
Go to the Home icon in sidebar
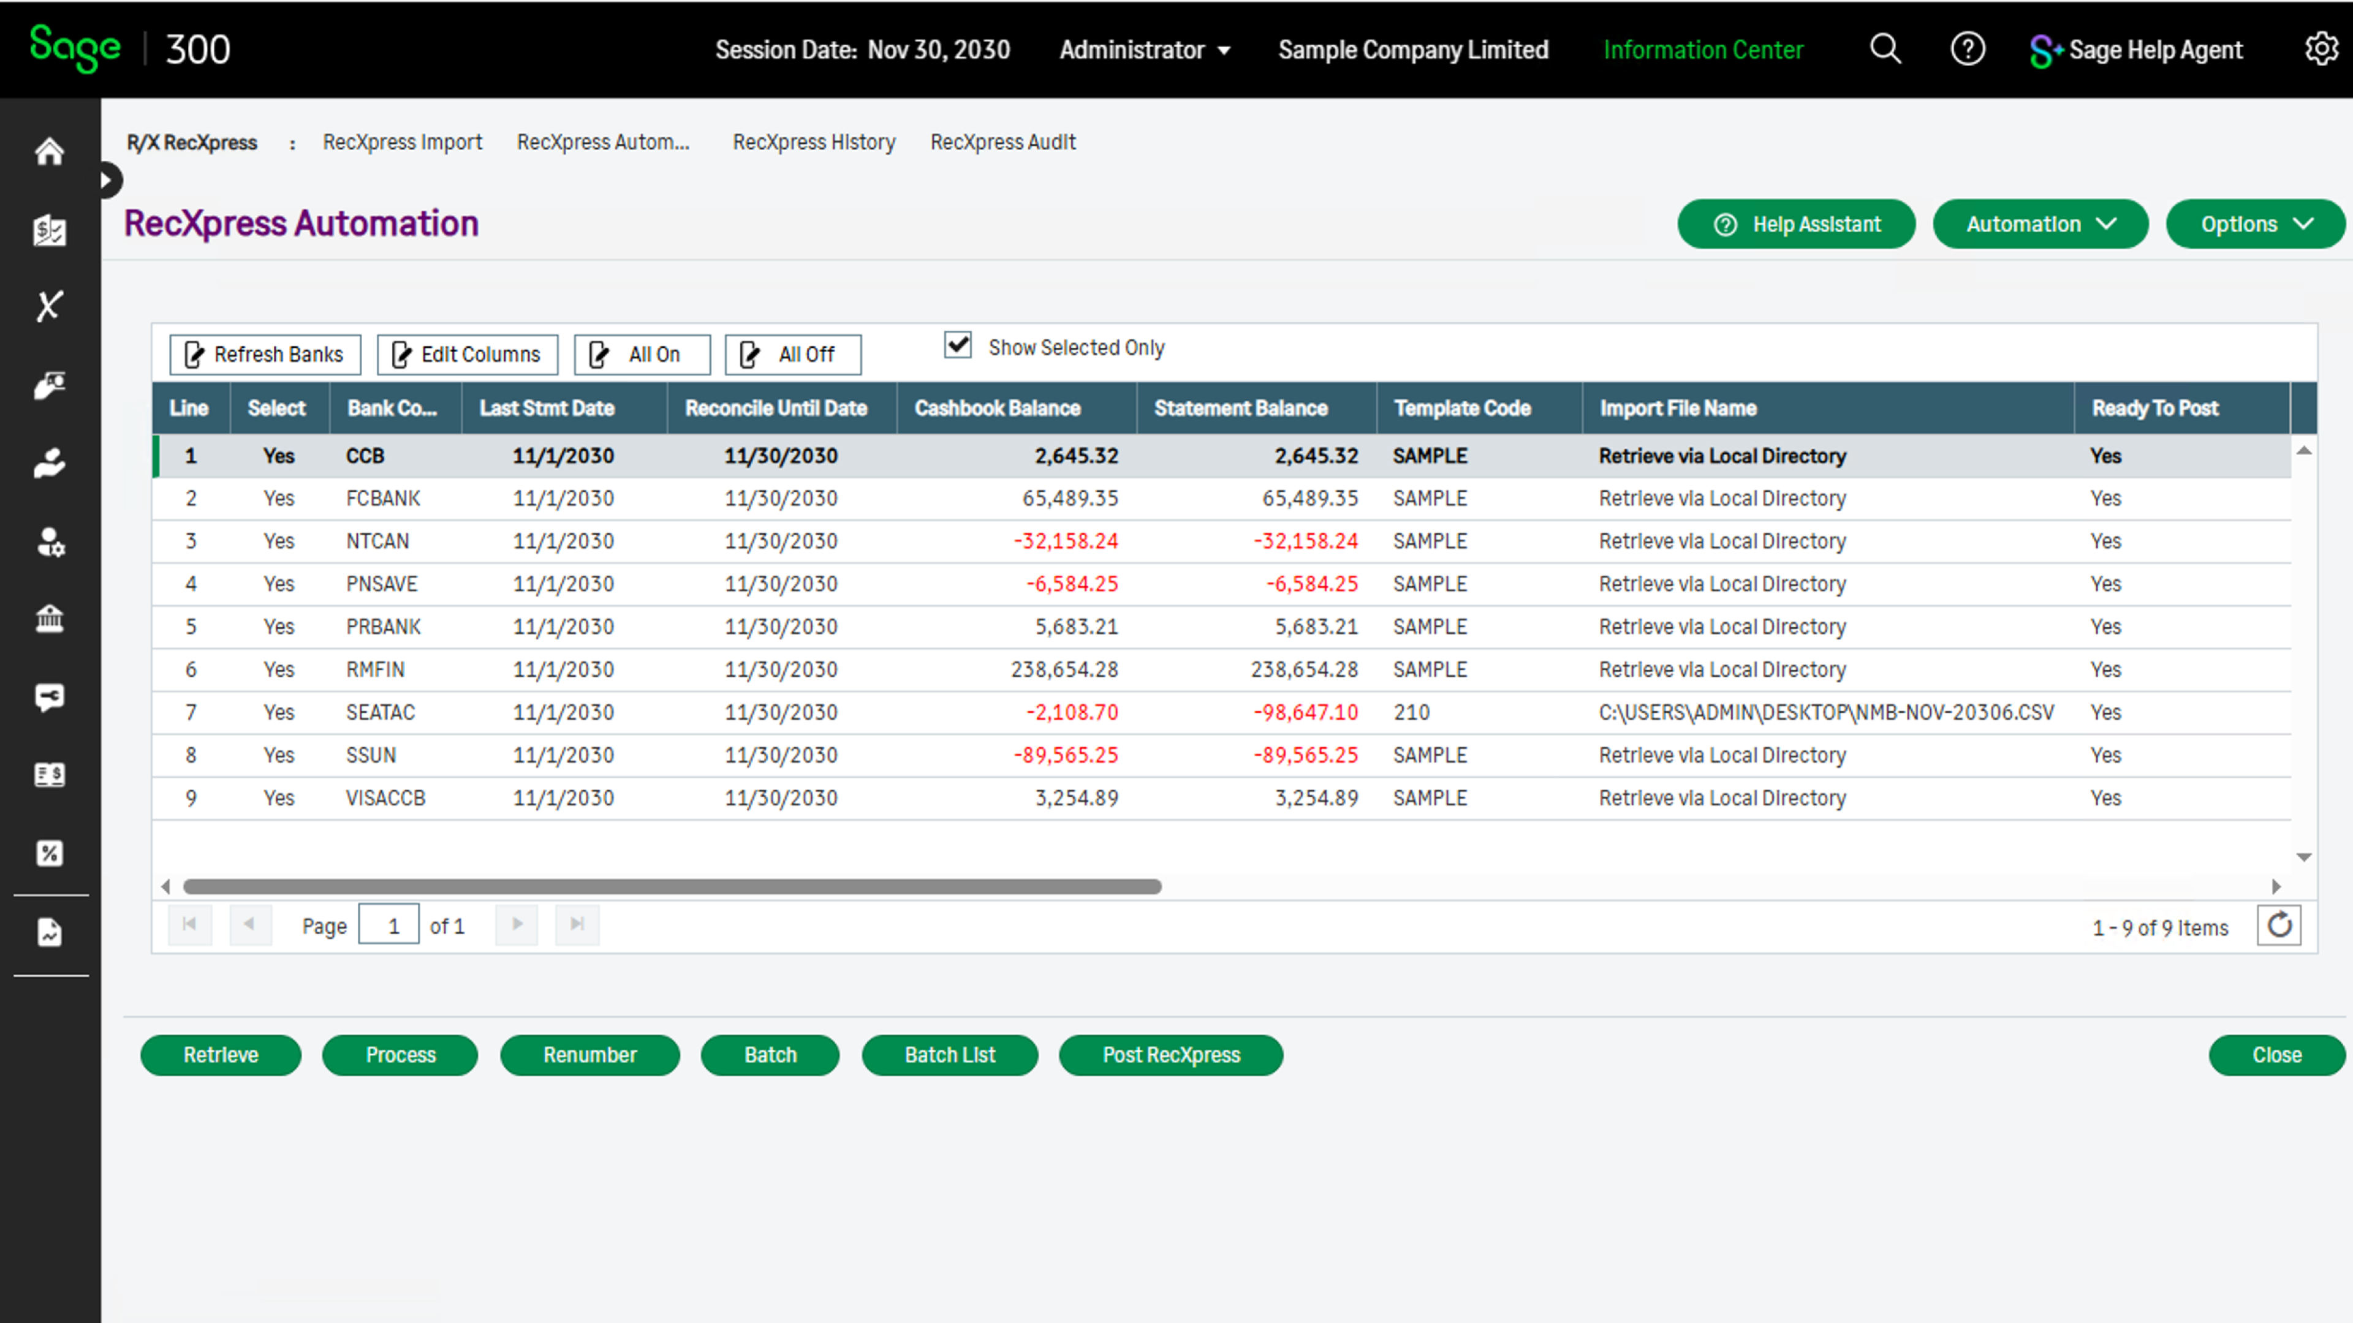pyautogui.click(x=49, y=151)
